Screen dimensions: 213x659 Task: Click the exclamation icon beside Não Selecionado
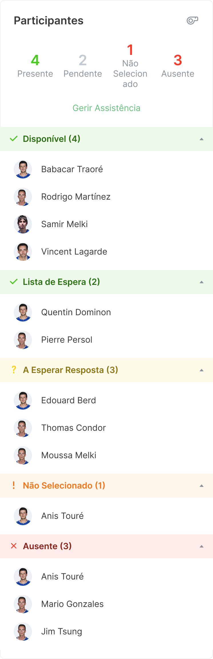(13, 485)
